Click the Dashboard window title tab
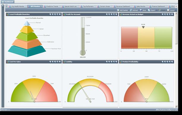The height and width of the screenshot is (115, 182). click(x=7, y=2)
